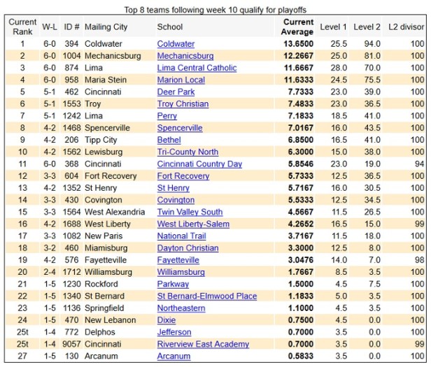Click the Riverview East Academy link
This screenshot has width=431, height=367.
(x=203, y=345)
